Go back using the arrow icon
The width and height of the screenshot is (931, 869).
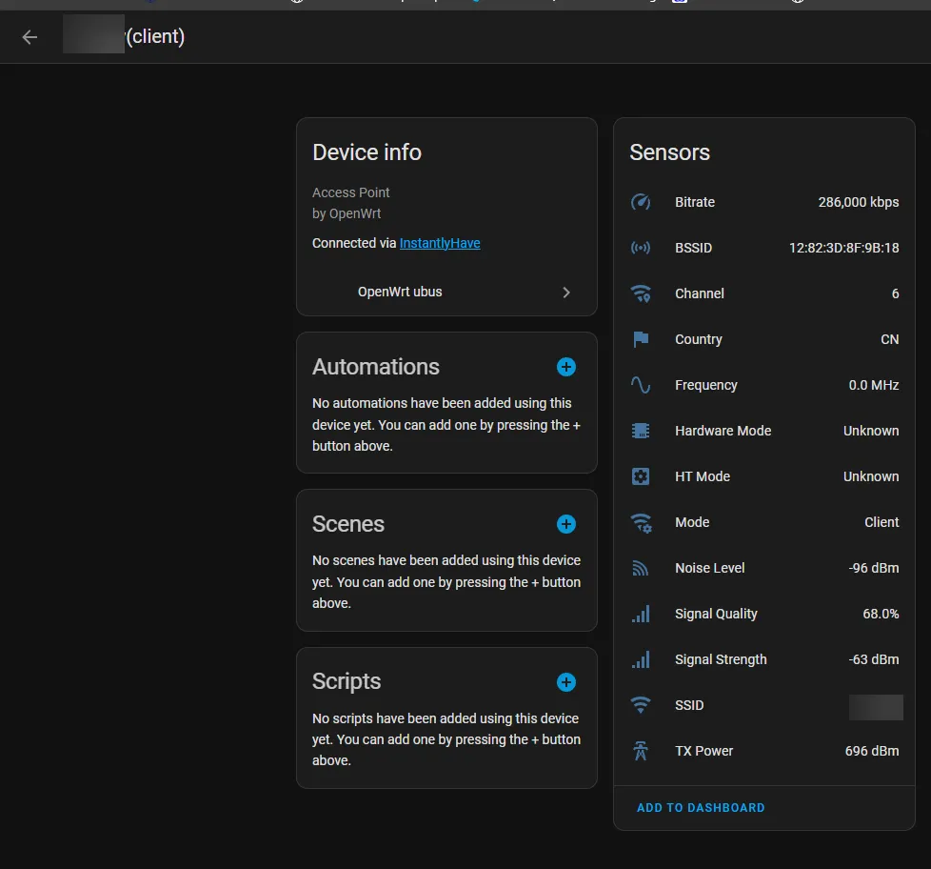(x=30, y=37)
